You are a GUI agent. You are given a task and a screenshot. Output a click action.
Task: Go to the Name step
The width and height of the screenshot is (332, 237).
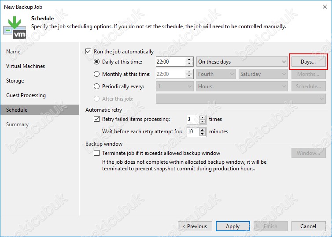tap(13, 52)
